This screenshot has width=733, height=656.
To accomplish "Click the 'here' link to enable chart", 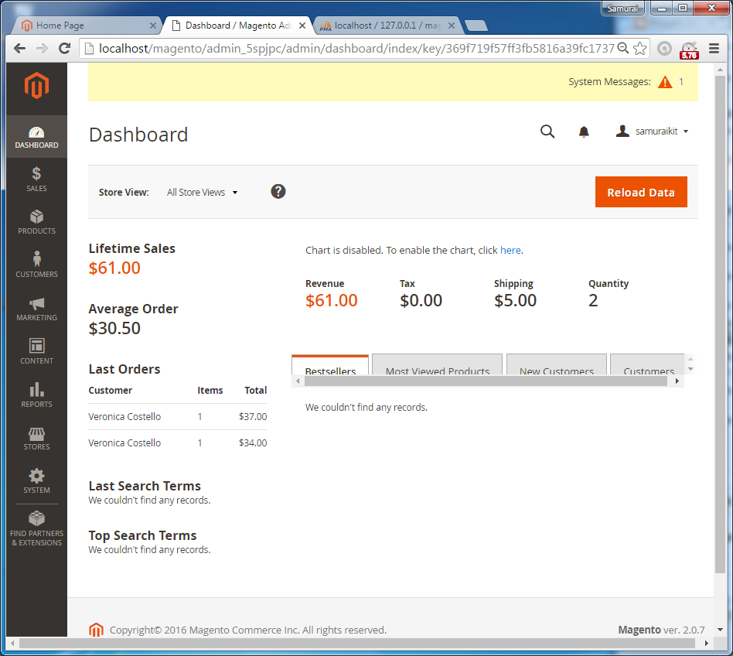I will 510,250.
